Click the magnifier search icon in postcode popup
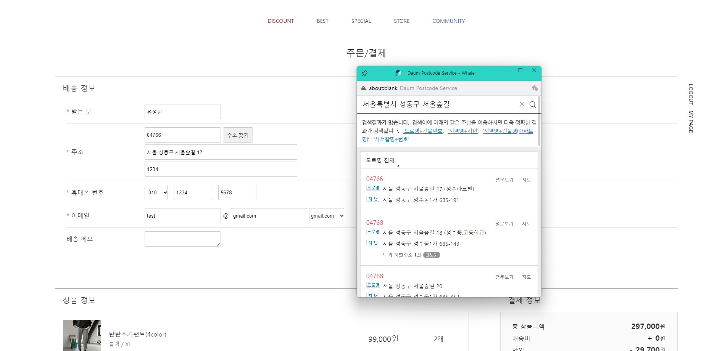Viewport: 728px width, 351px height. 533,104
